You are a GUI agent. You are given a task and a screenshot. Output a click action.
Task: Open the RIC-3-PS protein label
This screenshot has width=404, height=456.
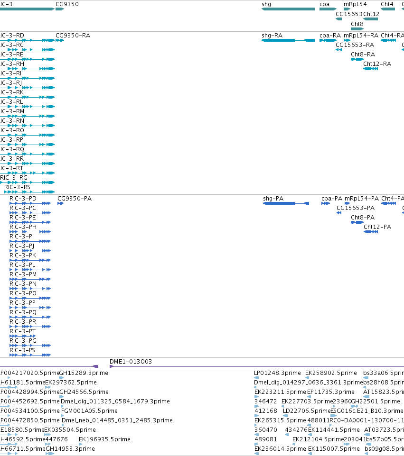click(x=22, y=350)
